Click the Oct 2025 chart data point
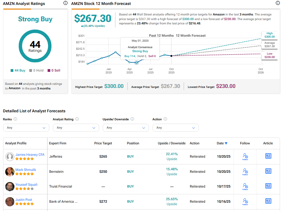284x211 pixels. coord(171,56)
